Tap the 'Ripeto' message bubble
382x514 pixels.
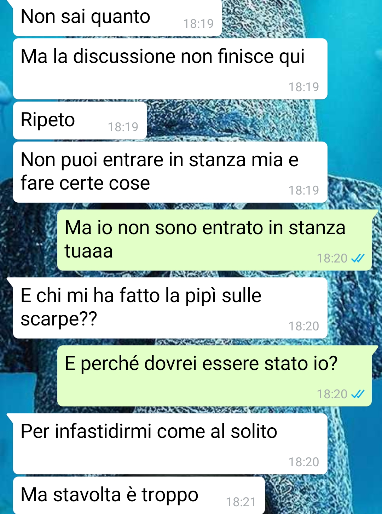(80, 121)
